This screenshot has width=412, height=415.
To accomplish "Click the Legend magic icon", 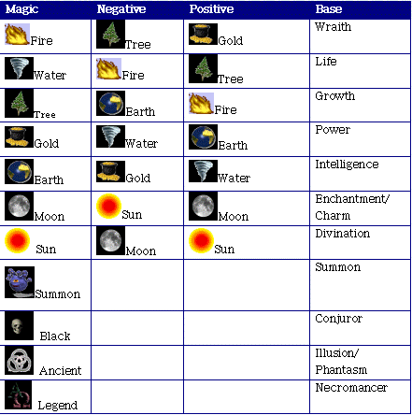I will [x=18, y=395].
